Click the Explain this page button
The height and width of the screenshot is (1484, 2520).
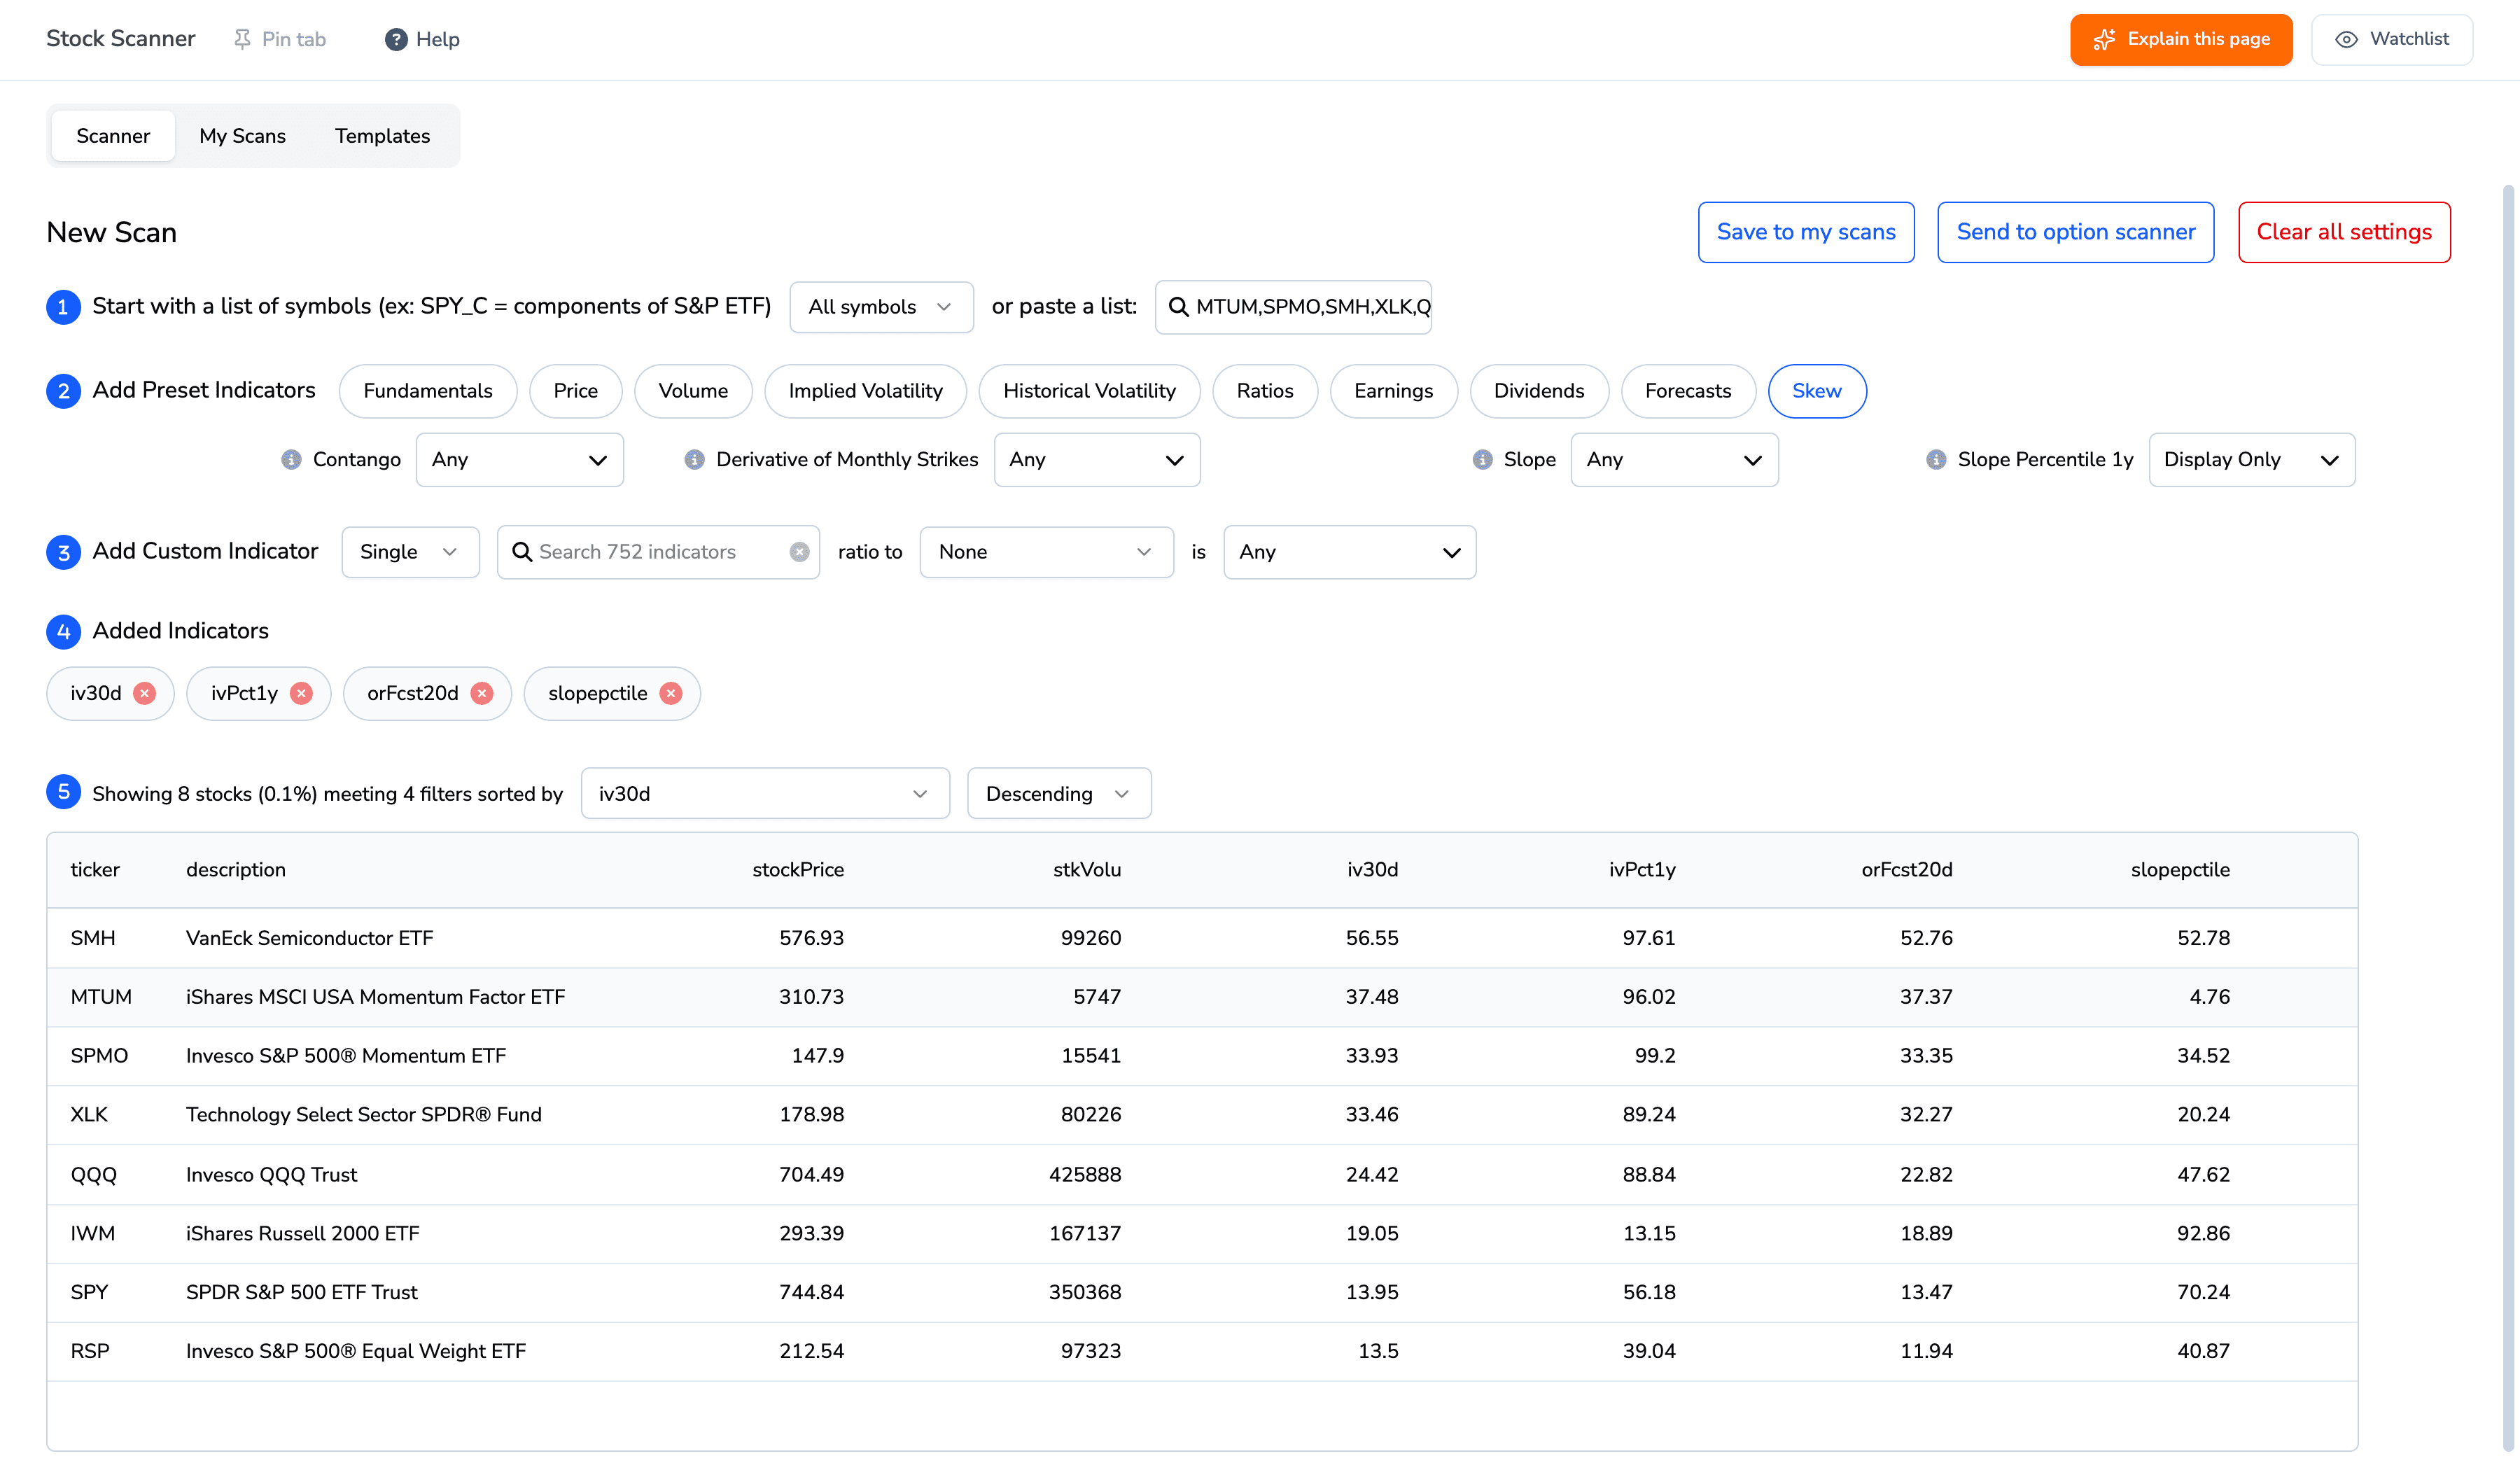pyautogui.click(x=2180, y=39)
